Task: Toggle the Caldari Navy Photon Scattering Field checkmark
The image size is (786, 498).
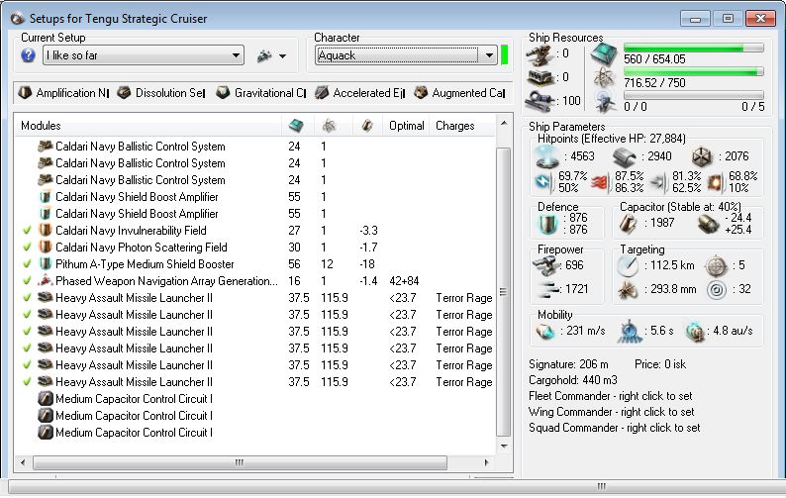Action: [27, 248]
